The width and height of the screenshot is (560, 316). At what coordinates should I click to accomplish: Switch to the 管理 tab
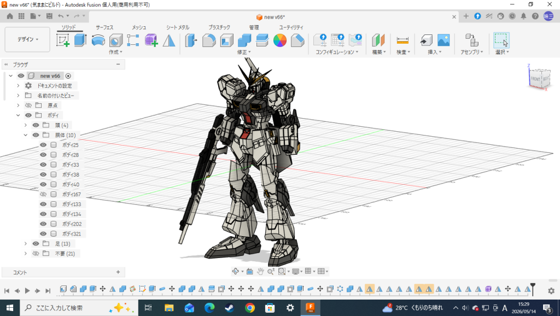click(254, 27)
